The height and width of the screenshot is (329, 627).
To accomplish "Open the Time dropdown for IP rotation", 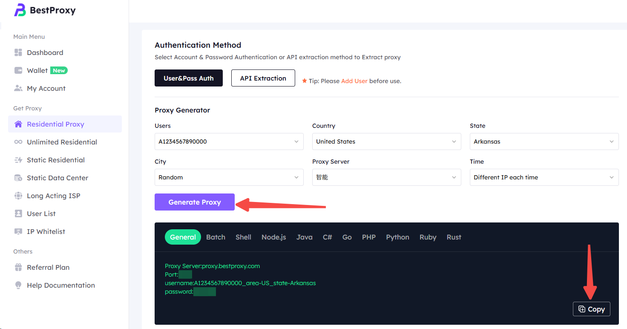I will pyautogui.click(x=544, y=177).
